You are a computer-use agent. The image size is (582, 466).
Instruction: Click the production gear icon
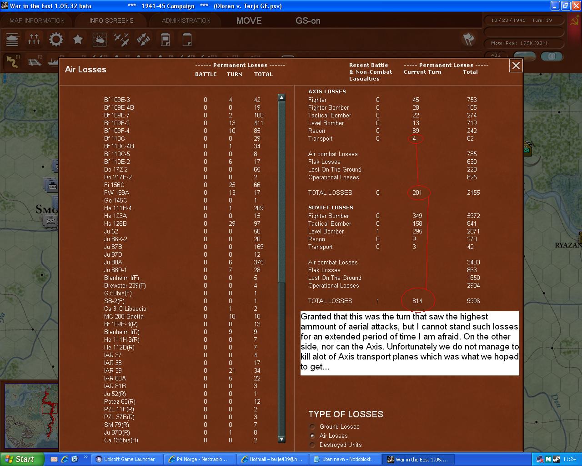click(x=56, y=40)
